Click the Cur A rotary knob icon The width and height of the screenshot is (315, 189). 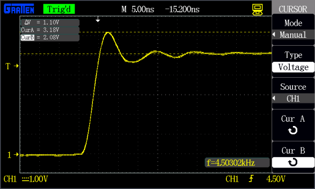click(x=293, y=130)
